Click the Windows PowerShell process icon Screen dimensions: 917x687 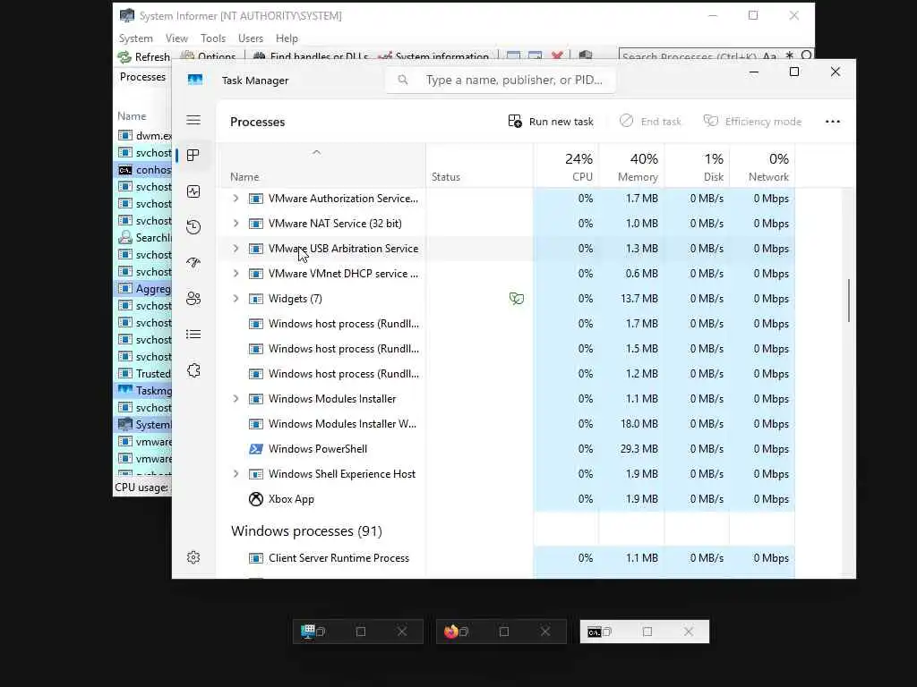click(256, 449)
